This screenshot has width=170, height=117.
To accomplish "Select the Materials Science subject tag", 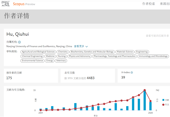I will pyautogui.click(x=125, y=52).
